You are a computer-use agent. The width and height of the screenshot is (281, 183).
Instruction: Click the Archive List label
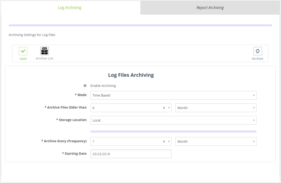(x=44, y=58)
